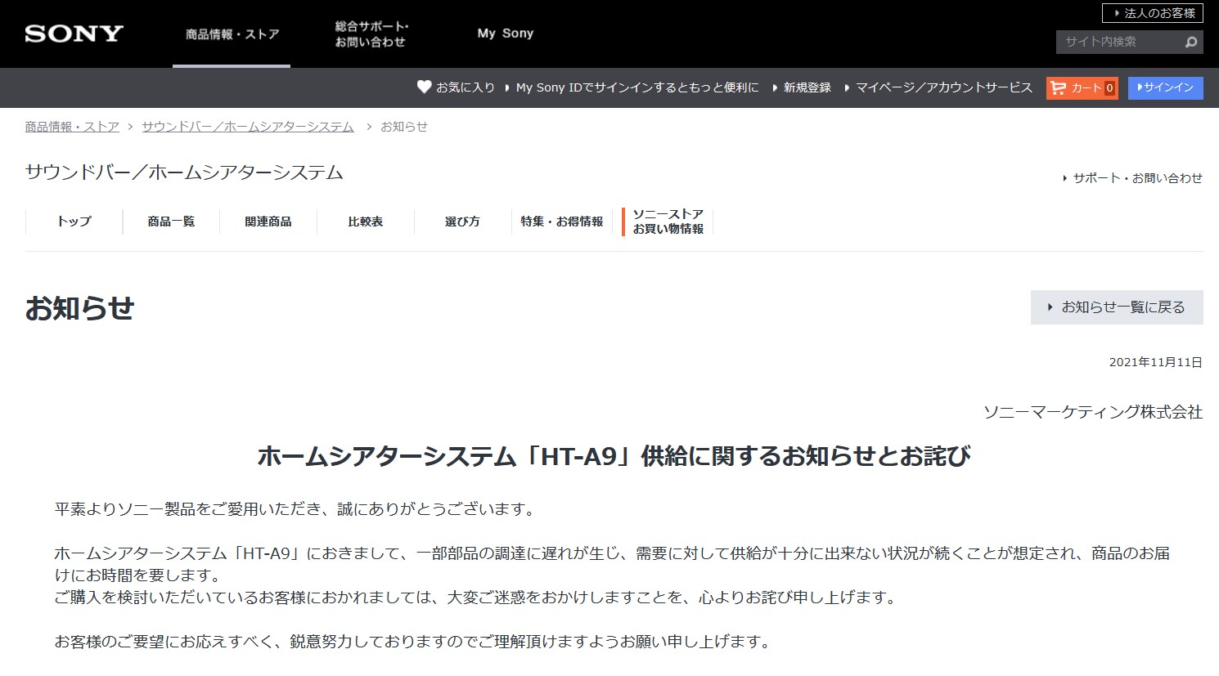Screen dimensions: 1219x676
Task: Open My Sony header tab
Action: [506, 34]
